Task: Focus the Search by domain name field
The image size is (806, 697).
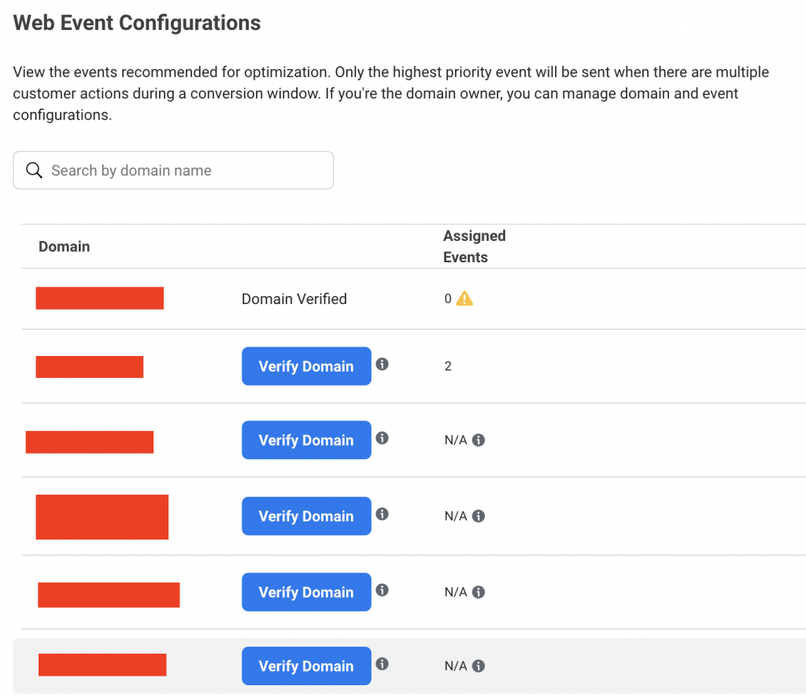Action: coord(173,170)
